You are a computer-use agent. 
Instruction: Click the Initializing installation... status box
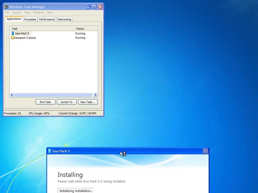76,191
